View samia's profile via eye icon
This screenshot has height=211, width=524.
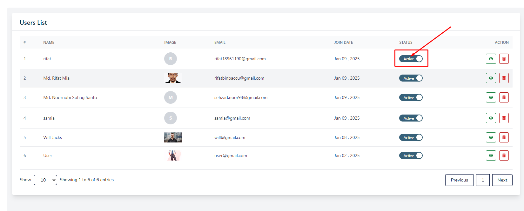(x=491, y=118)
